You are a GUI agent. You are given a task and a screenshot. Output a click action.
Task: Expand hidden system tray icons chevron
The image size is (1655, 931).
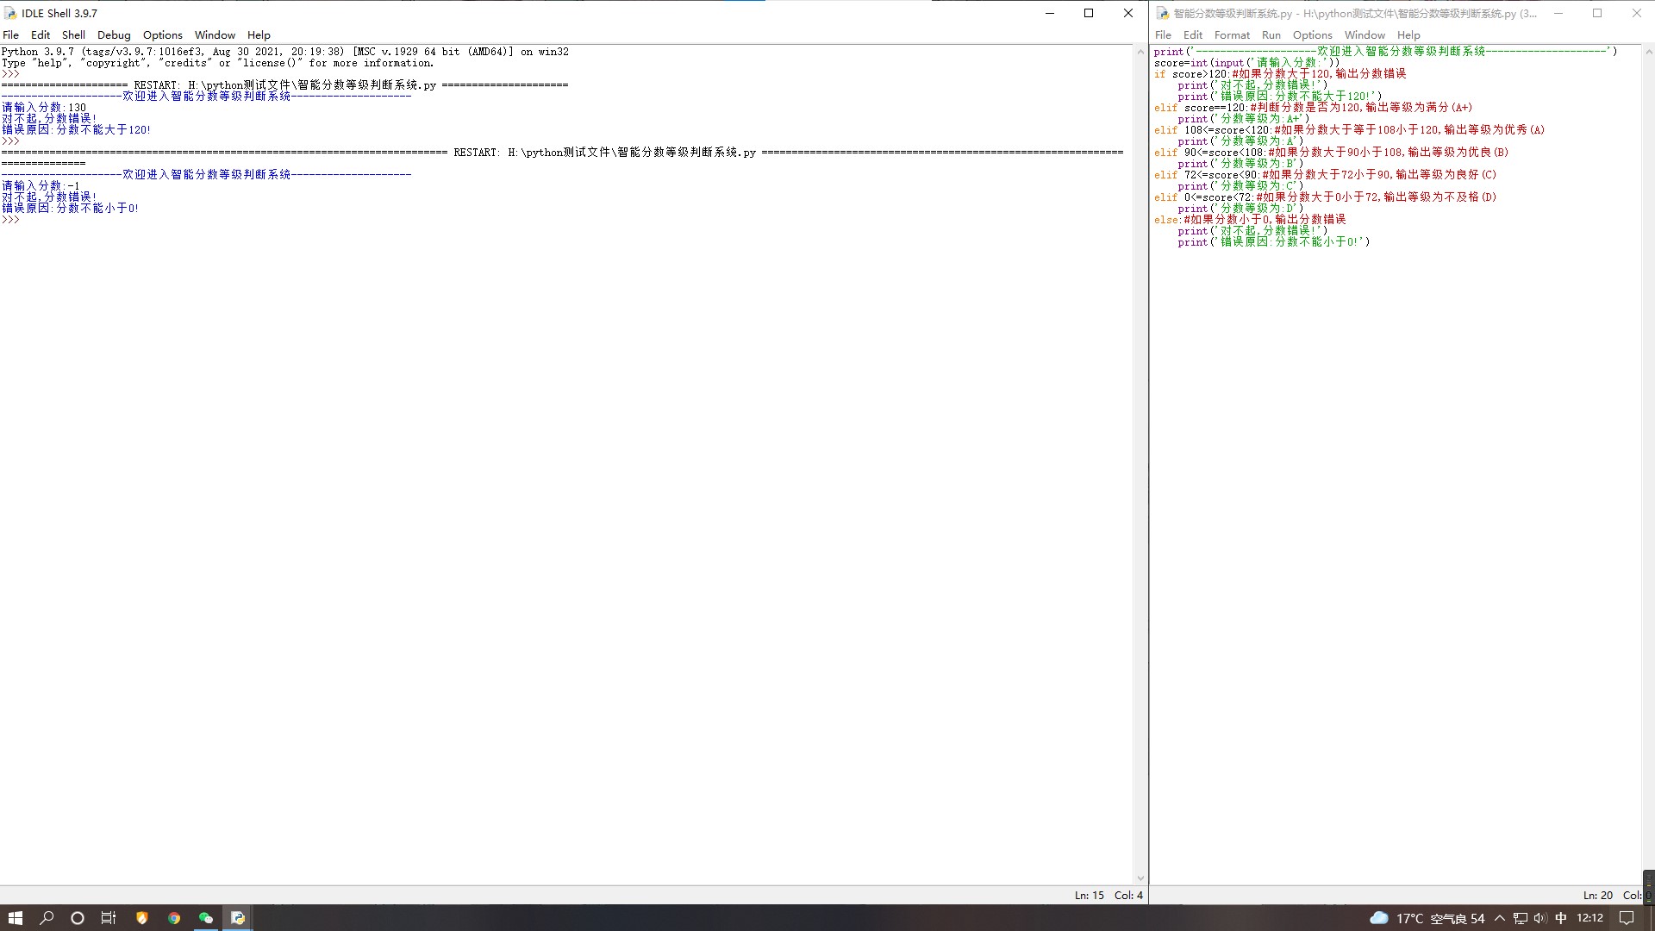[1500, 918]
